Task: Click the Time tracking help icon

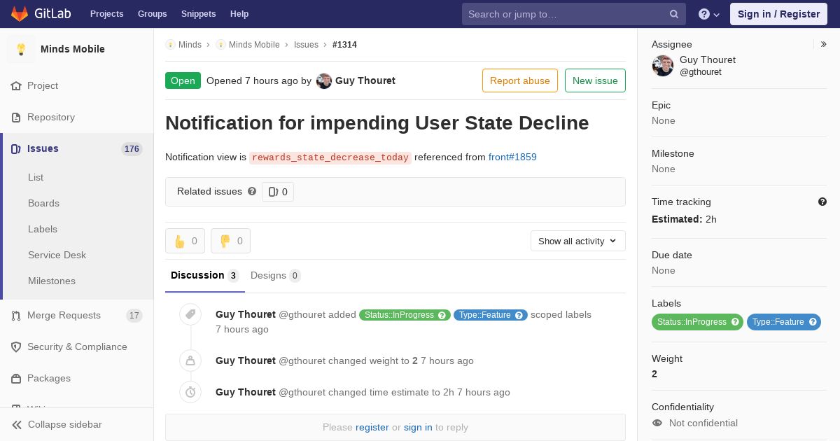Action: point(822,202)
